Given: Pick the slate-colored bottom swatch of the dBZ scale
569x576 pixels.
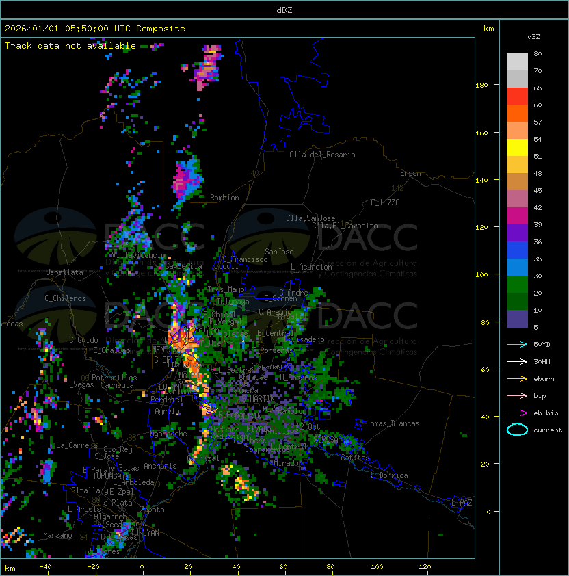Looking at the screenshot, I should [x=517, y=319].
